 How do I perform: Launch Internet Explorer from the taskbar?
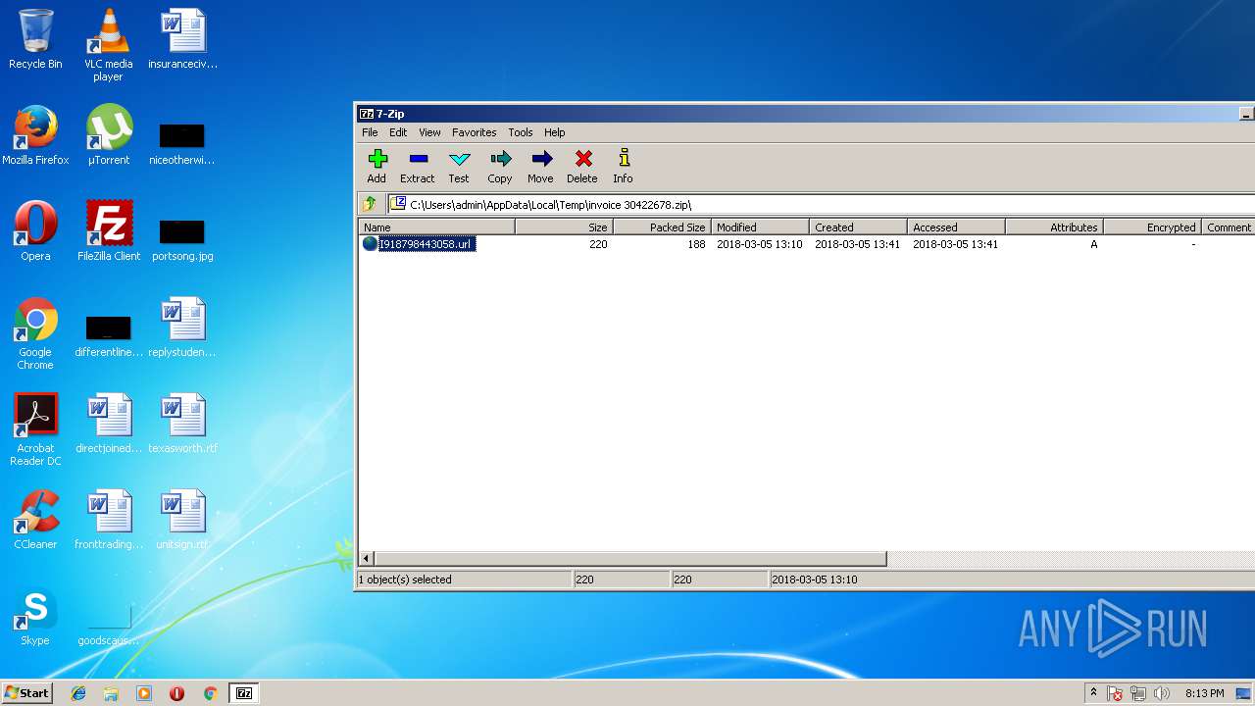[78, 693]
